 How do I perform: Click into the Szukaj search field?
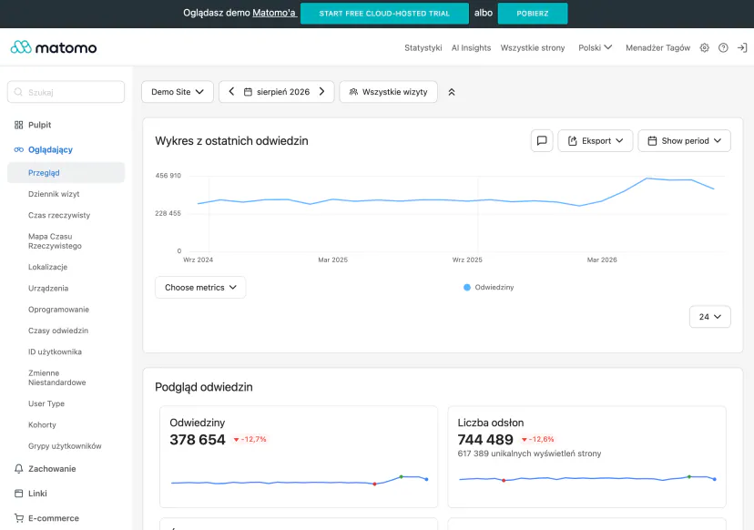[66, 91]
